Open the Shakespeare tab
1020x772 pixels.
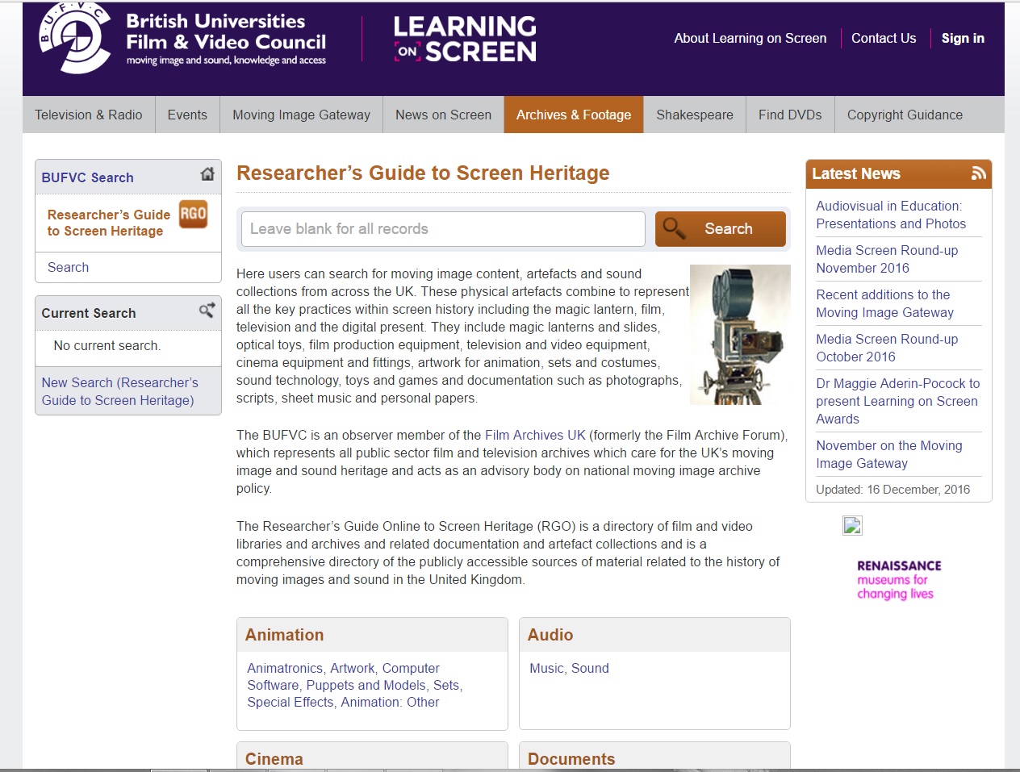[x=695, y=115]
